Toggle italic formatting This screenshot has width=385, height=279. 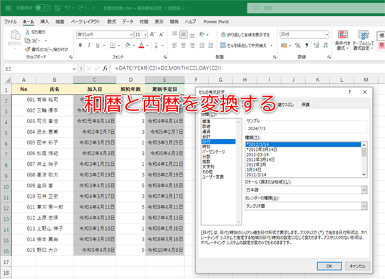pos(89,45)
